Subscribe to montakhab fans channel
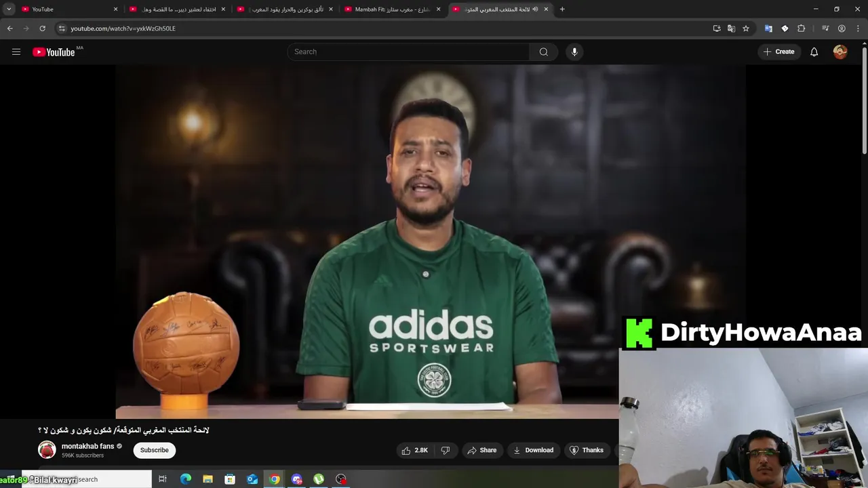This screenshot has height=488, width=868. 155,450
